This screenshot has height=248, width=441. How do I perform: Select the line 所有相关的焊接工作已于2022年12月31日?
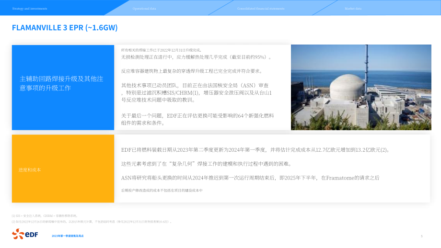click(x=162, y=50)
